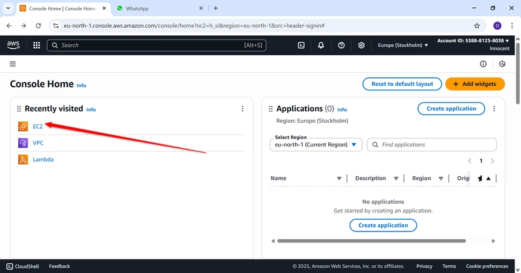This screenshot has height=273, width=521.
Task: Click the applications table horizontal scrollbar
Action: [x=371, y=240]
